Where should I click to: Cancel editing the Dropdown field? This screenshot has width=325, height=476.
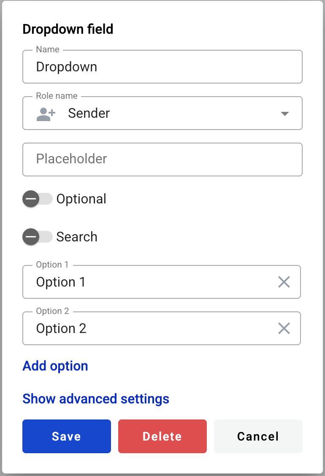coord(258,436)
